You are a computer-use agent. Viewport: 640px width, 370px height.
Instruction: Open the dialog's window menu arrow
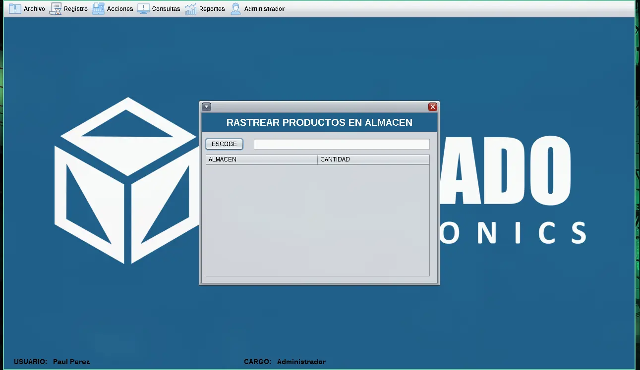pyautogui.click(x=207, y=106)
